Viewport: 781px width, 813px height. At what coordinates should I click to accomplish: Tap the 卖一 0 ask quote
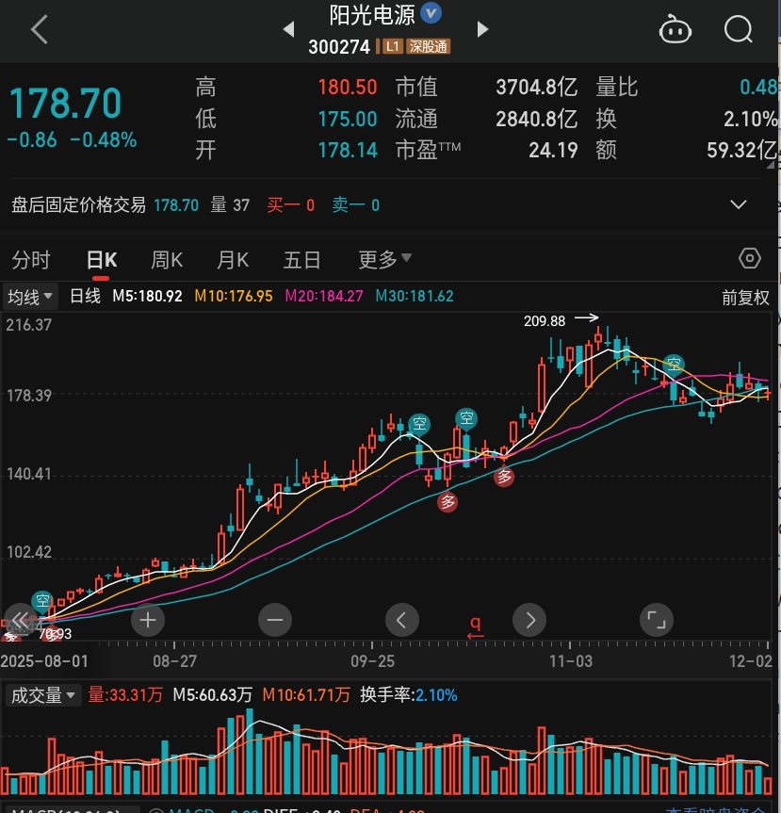(x=356, y=205)
